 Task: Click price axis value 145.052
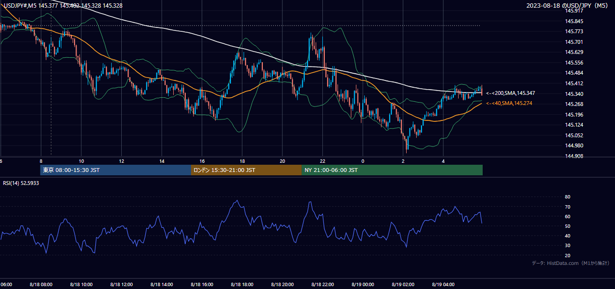[574, 135]
